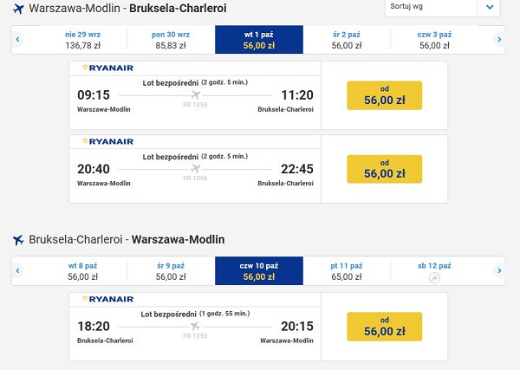Select wt 8 paź return date
The image size is (520, 370).
click(82, 270)
